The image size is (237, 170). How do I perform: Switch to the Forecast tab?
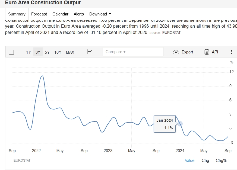[x=39, y=14]
